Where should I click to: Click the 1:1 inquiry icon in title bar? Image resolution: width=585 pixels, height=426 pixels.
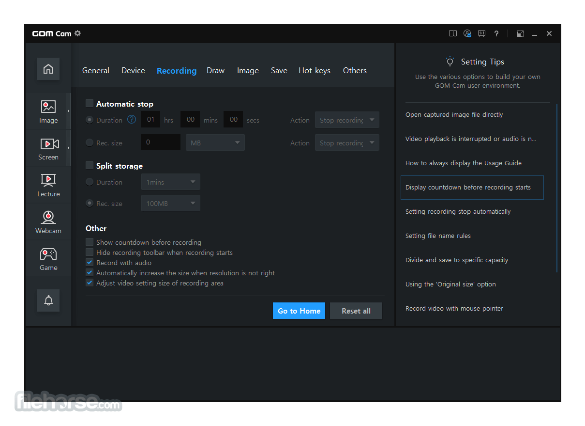(x=481, y=33)
